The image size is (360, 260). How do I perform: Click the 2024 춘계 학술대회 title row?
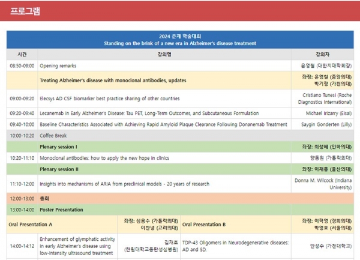pyautogui.click(x=180, y=39)
